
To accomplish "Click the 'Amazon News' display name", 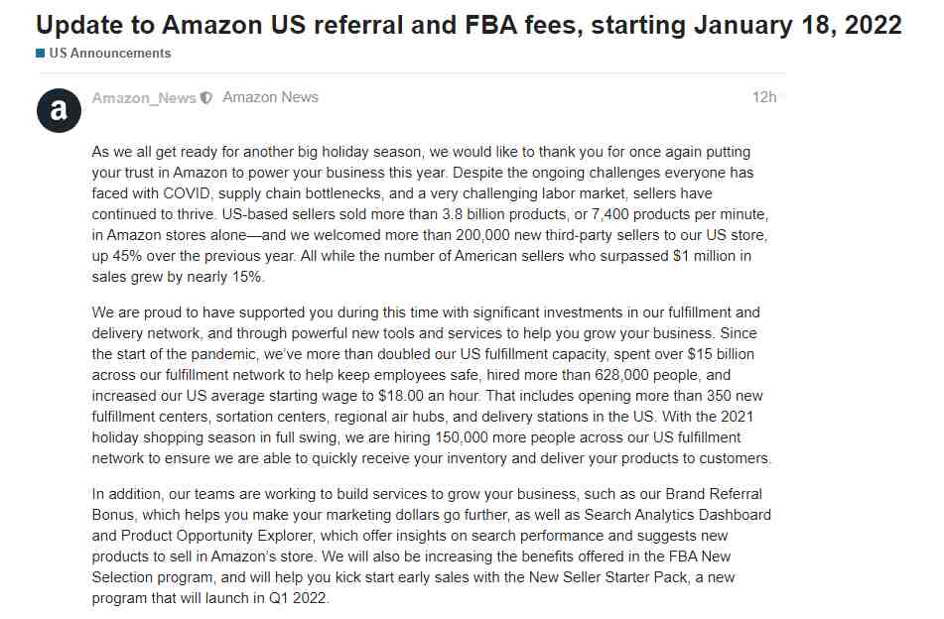I will [x=270, y=97].
